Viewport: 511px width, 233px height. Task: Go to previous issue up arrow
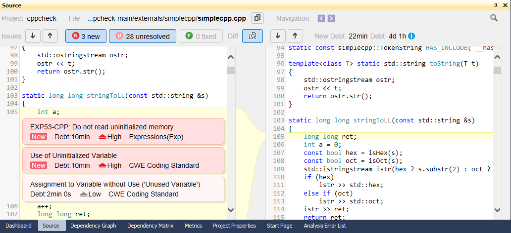coord(50,36)
